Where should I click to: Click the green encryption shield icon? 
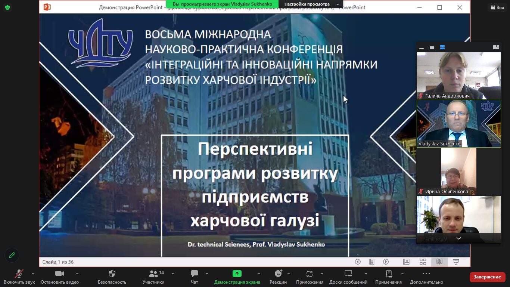pos(7,7)
